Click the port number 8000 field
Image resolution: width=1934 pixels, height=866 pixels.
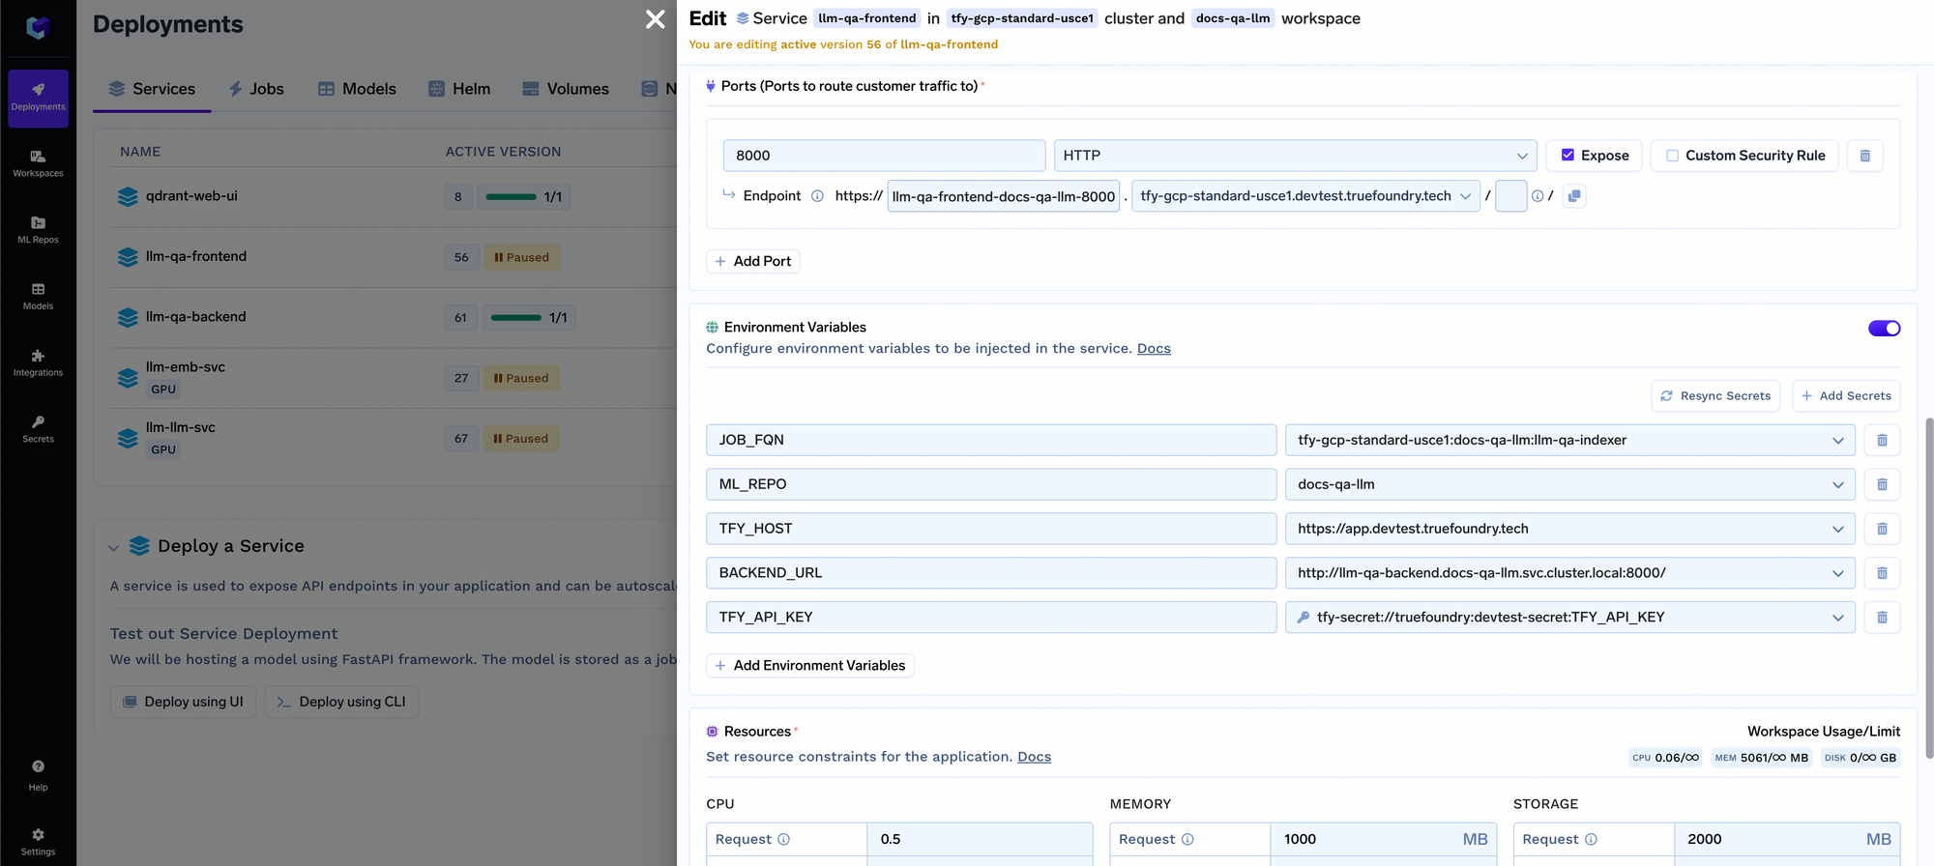[x=884, y=156]
